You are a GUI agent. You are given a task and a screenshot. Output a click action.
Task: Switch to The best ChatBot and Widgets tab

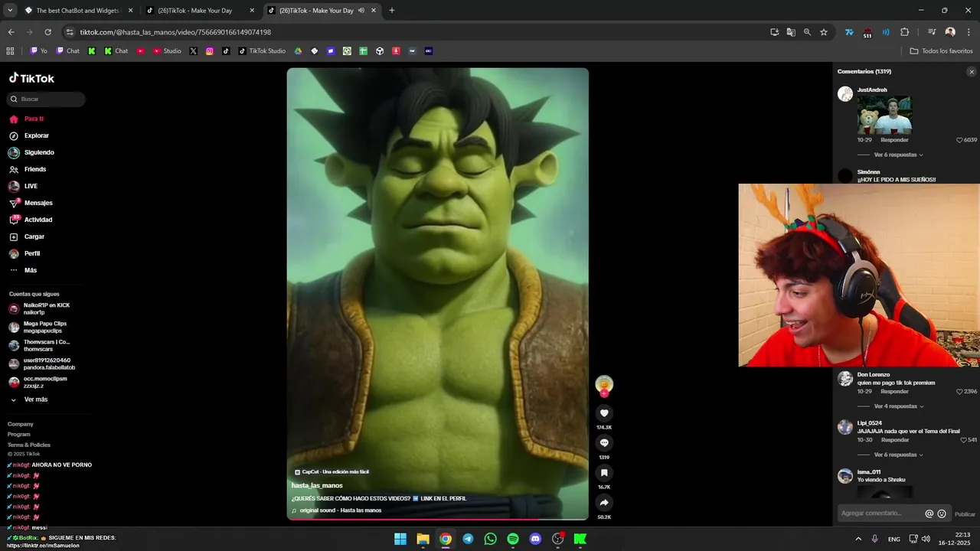click(79, 11)
